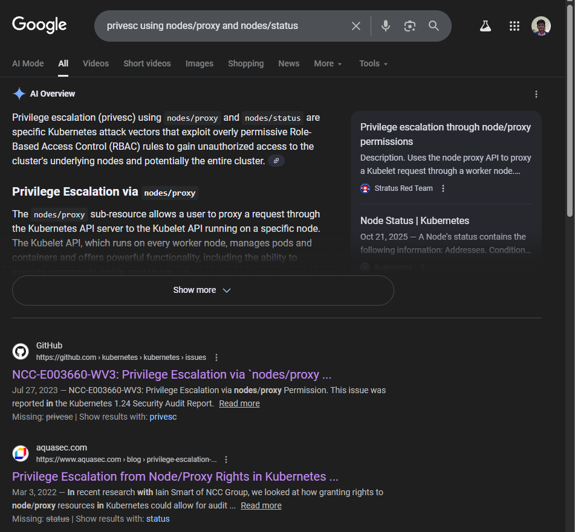Show results with privesc link
Screen dimensions: 575x532
[163, 417]
